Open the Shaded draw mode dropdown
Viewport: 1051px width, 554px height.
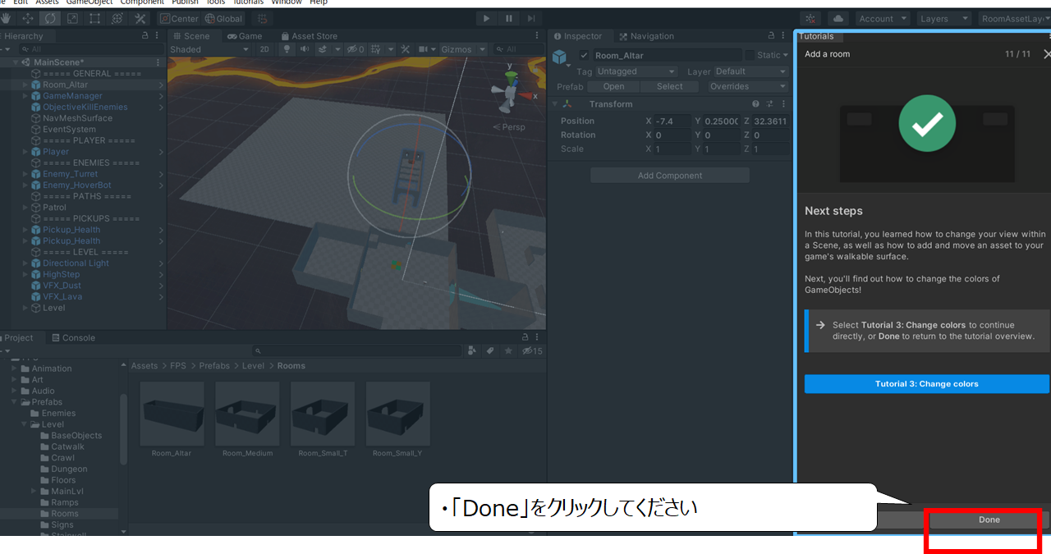click(x=209, y=49)
